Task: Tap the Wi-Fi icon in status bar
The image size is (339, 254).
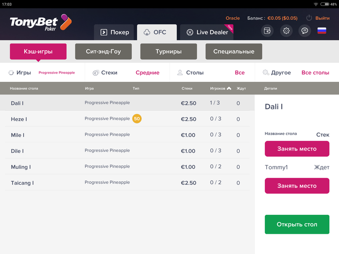Action: pyautogui.click(x=316, y=4)
